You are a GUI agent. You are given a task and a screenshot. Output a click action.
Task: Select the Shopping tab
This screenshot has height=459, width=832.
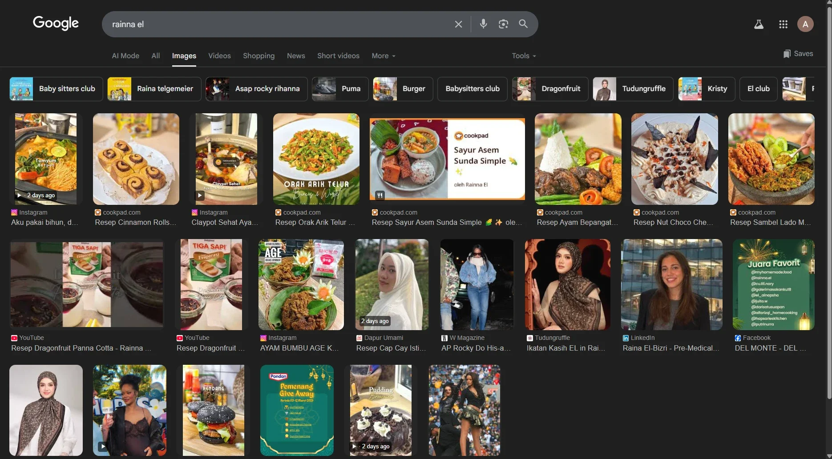pos(258,56)
